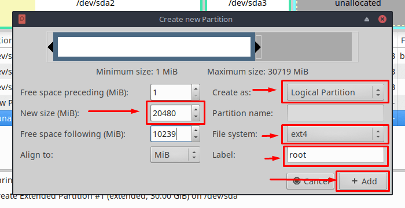Click the Free space following field
The width and height of the screenshot is (405, 208).
coord(171,134)
